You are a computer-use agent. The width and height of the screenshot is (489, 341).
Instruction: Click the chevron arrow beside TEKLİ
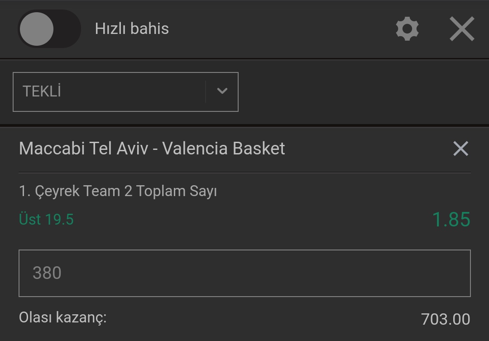[222, 91]
